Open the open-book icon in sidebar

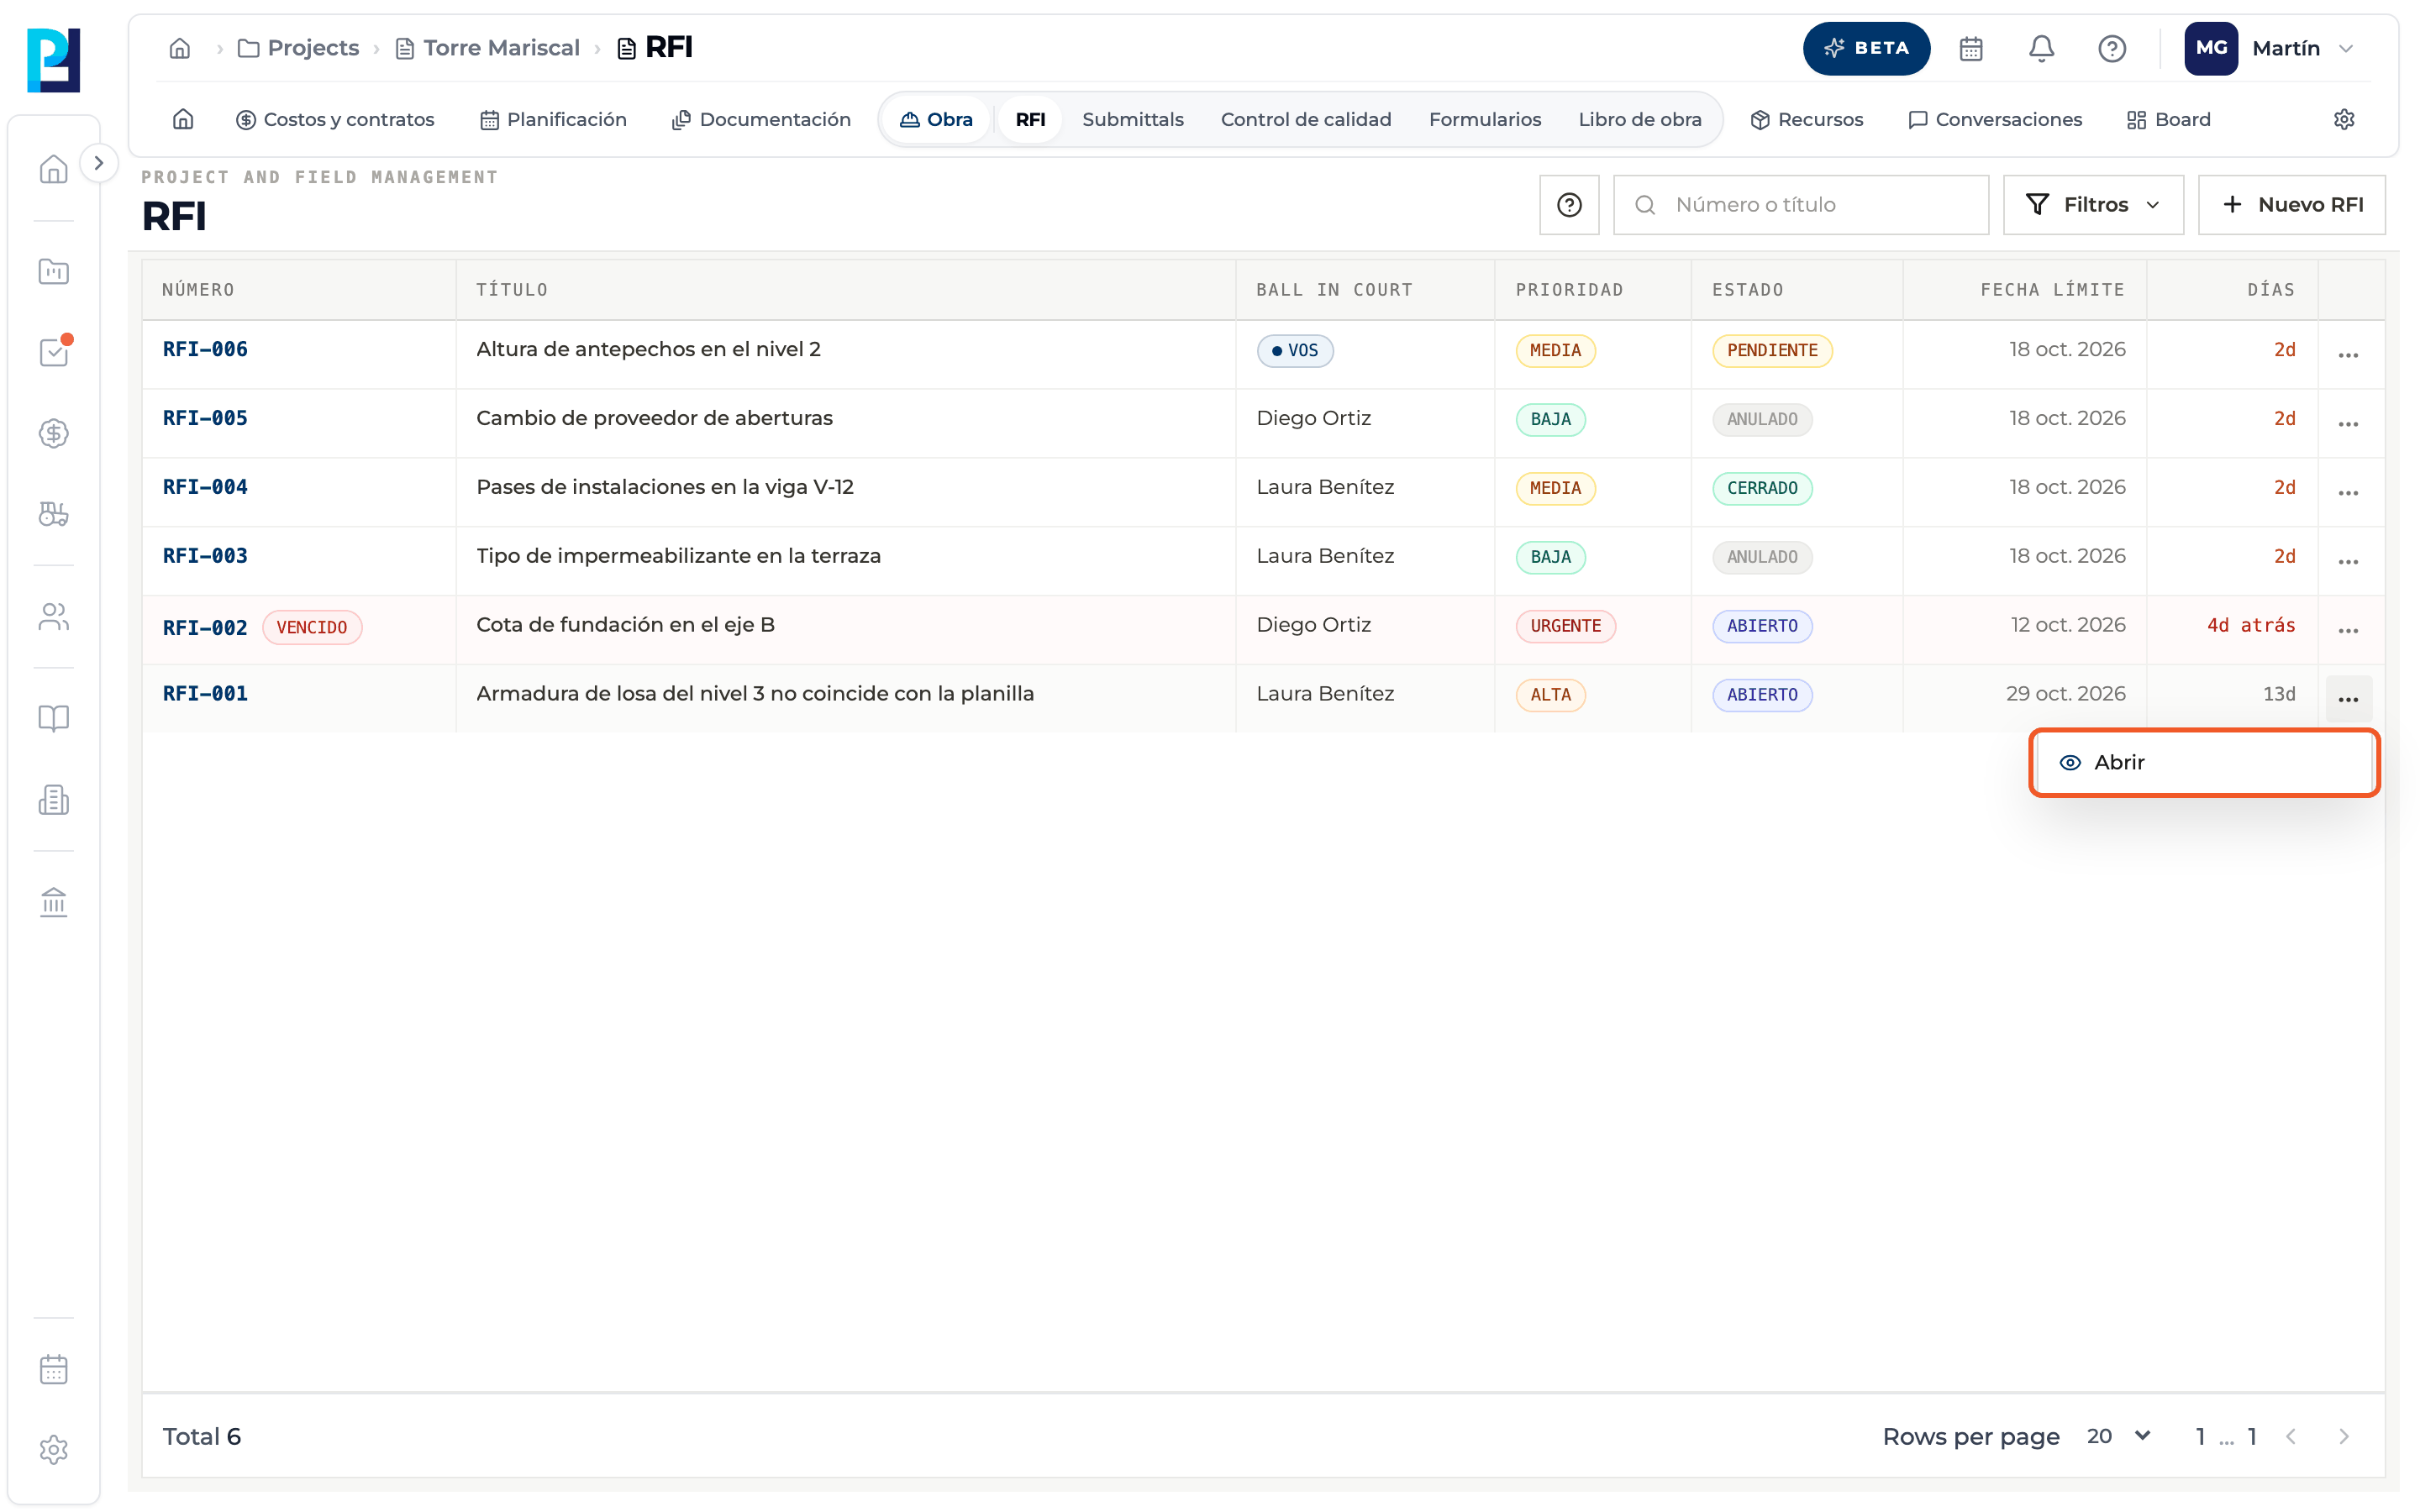(x=53, y=718)
